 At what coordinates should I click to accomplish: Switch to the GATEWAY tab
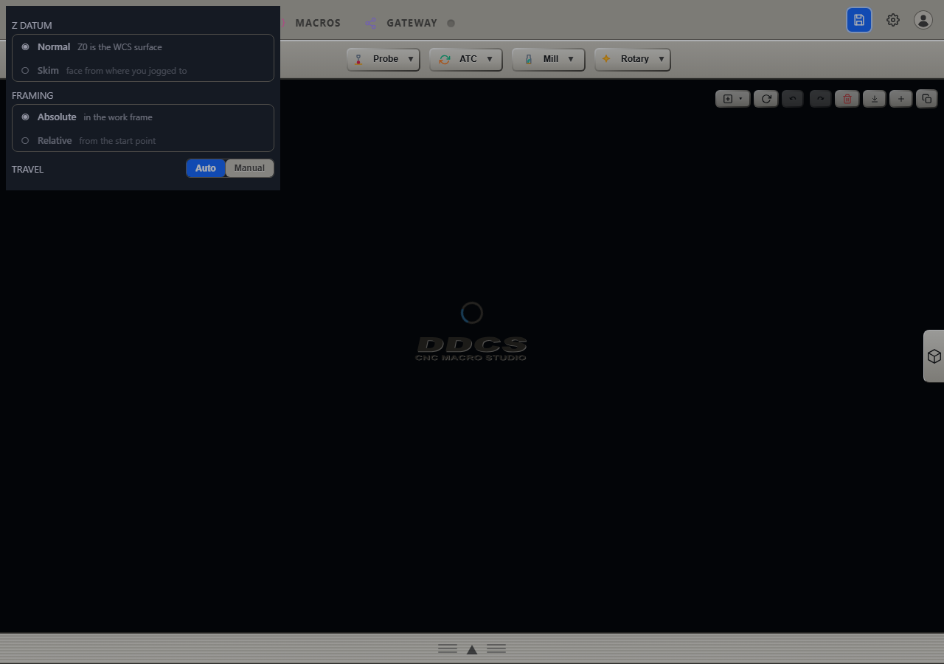(x=412, y=23)
